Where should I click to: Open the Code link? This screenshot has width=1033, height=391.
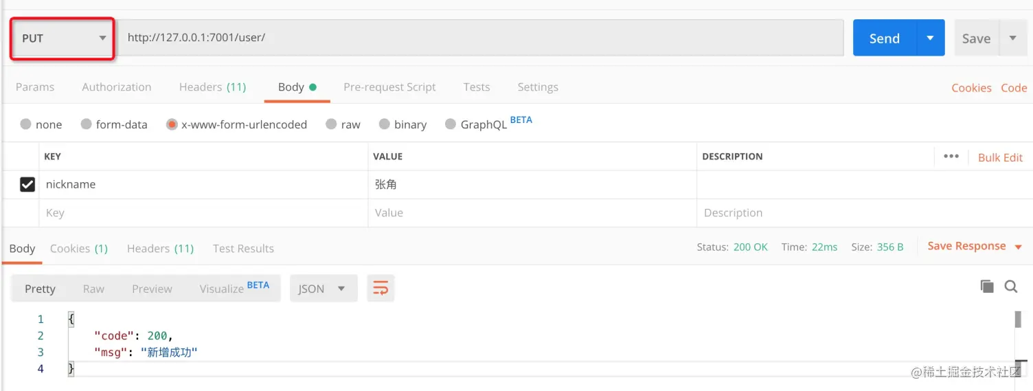(x=1014, y=87)
